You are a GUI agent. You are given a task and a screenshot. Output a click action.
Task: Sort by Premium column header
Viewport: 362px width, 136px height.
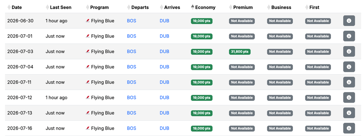[241, 7]
